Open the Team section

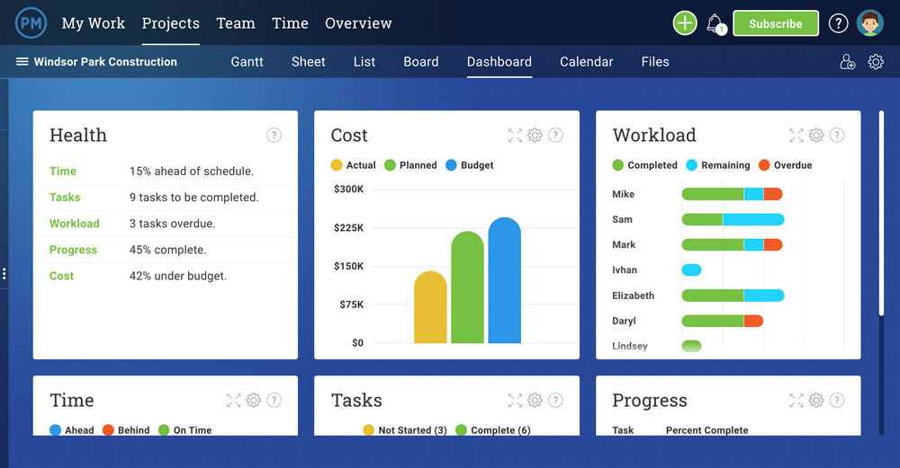pyautogui.click(x=235, y=23)
